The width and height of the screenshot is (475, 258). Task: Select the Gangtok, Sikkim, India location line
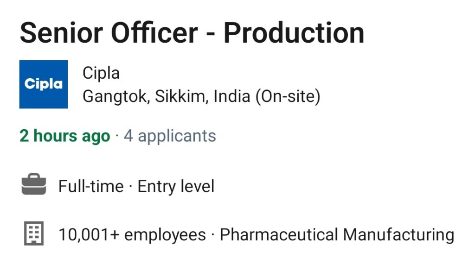coord(201,96)
